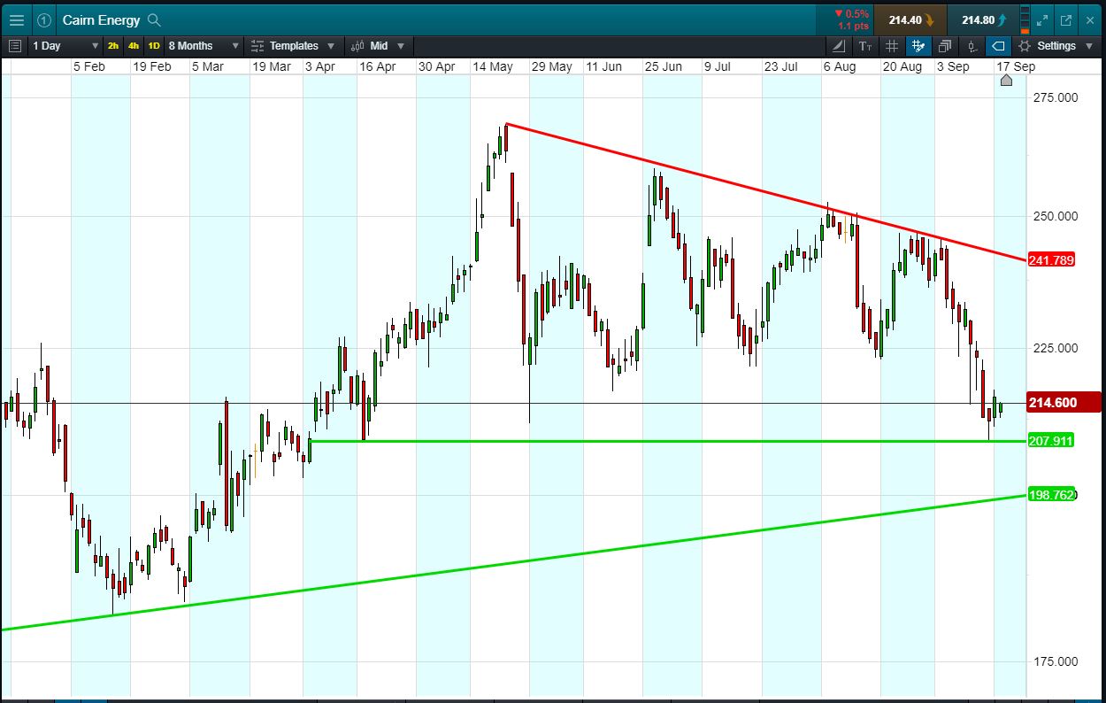Screen dimensions: 1106x703
Task: Select the 4h quick interval button
Action: click(x=133, y=45)
